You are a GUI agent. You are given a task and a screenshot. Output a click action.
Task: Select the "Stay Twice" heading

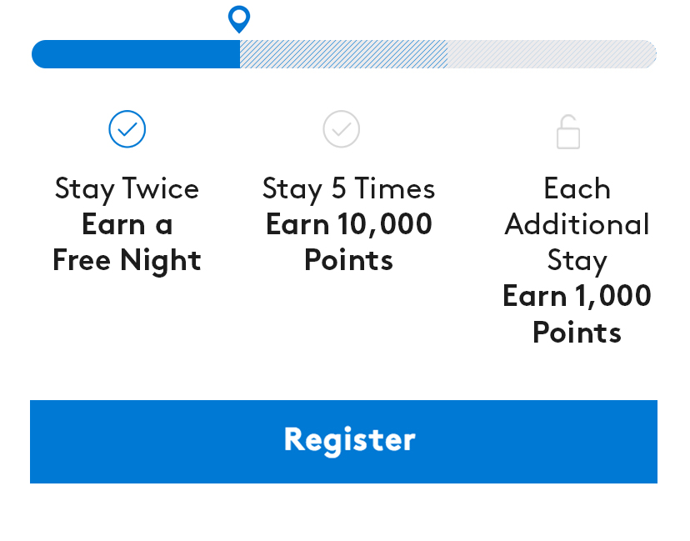[x=127, y=188]
